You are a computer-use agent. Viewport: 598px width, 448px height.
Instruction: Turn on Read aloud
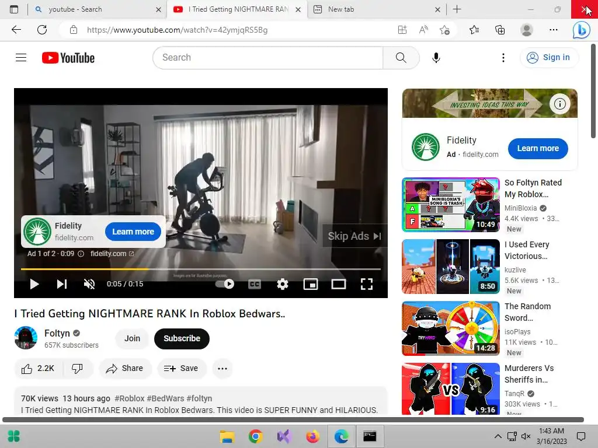coord(423,30)
